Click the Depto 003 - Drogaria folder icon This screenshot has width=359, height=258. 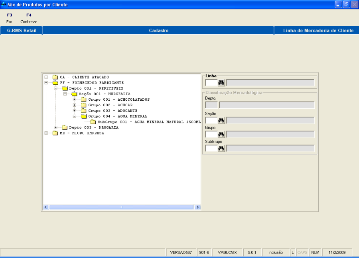65,127
